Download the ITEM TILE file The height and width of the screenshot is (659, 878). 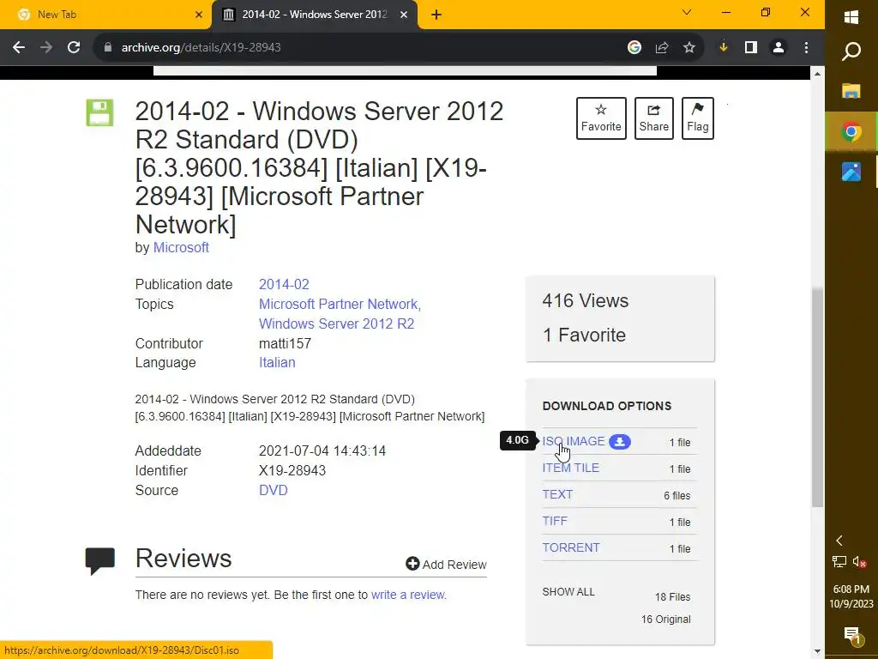(570, 468)
